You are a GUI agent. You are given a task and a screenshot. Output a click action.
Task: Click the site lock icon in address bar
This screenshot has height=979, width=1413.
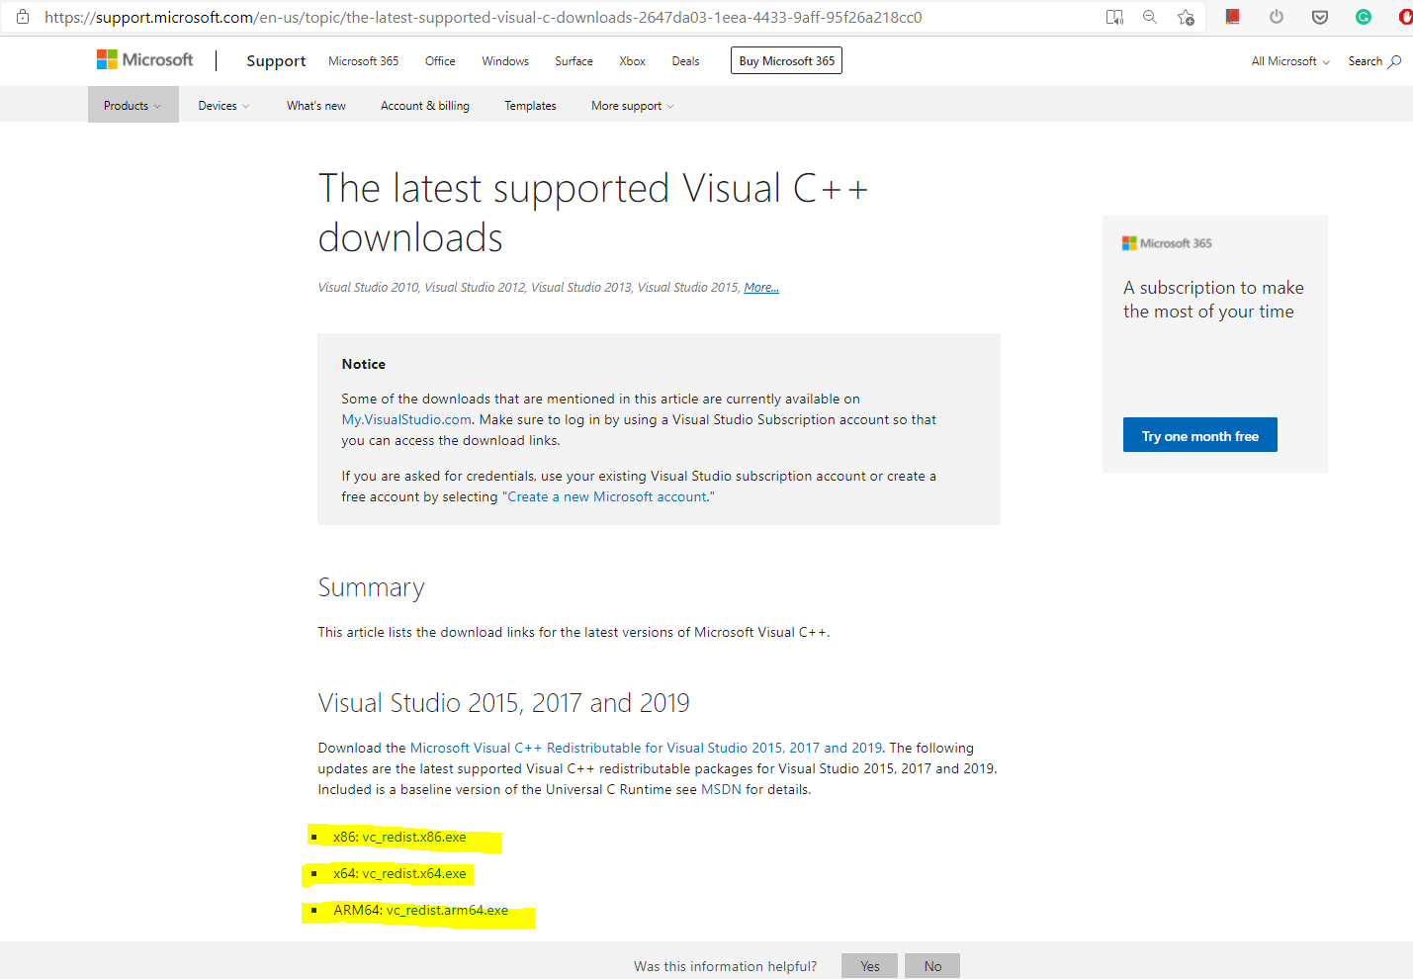pos(22,17)
